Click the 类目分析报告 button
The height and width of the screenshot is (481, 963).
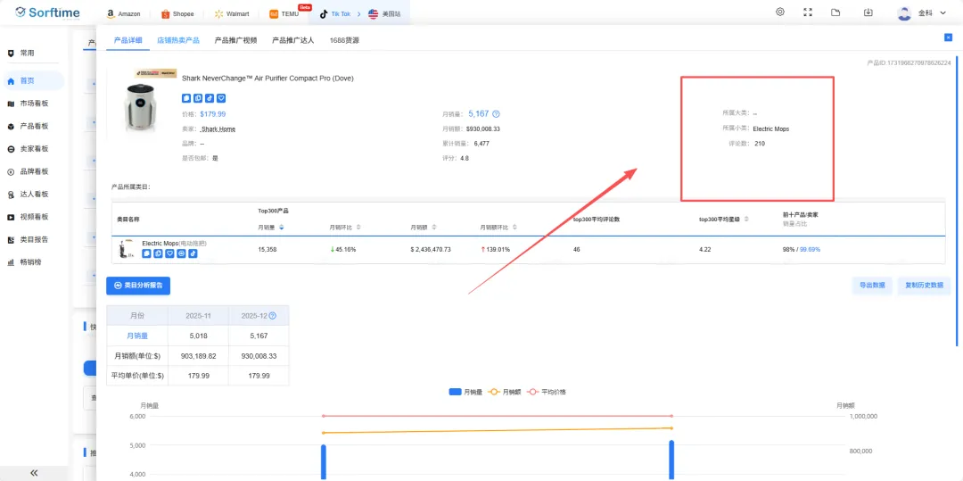(x=138, y=286)
